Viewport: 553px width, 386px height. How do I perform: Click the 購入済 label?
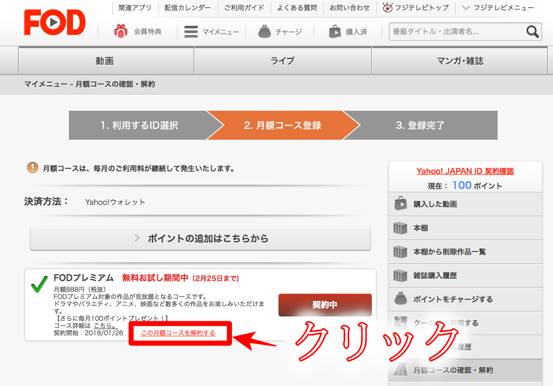click(356, 32)
